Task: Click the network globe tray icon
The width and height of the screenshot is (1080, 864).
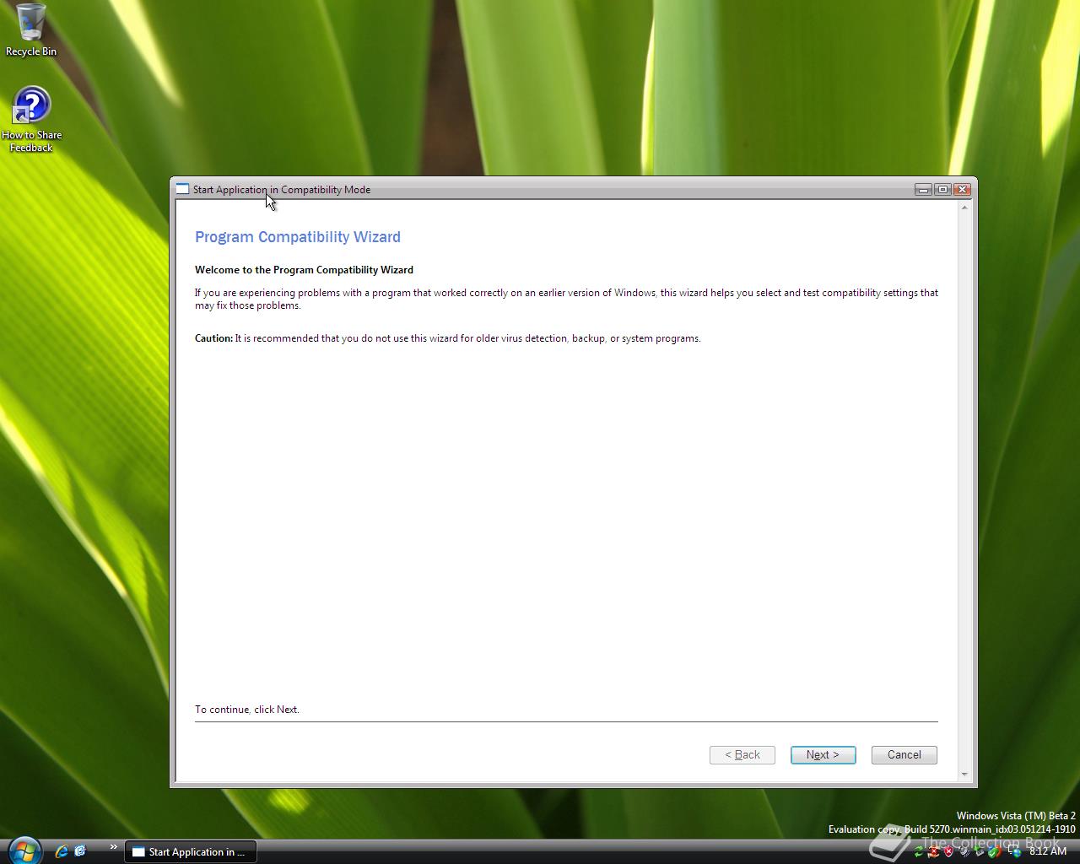Action: point(1015,851)
